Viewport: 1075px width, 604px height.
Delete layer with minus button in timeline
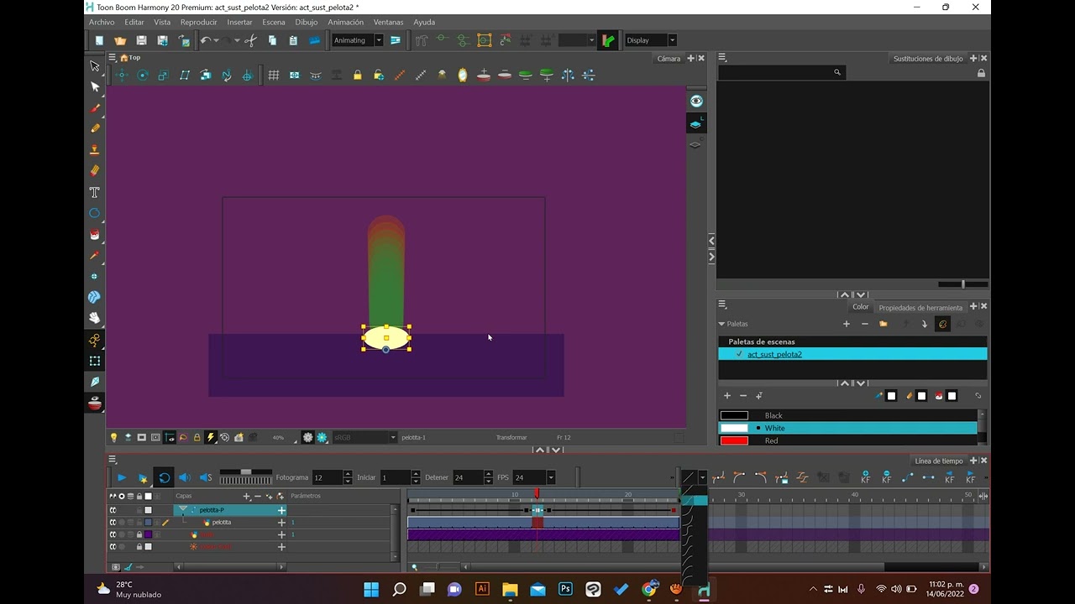pos(258,496)
